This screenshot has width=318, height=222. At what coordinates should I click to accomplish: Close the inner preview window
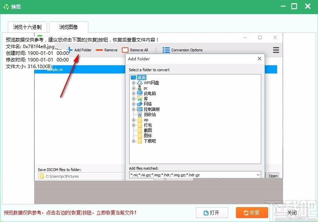[x=275, y=38]
